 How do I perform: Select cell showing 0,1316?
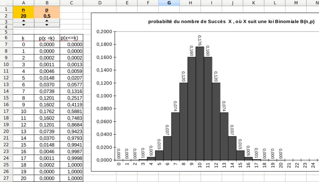71,91
